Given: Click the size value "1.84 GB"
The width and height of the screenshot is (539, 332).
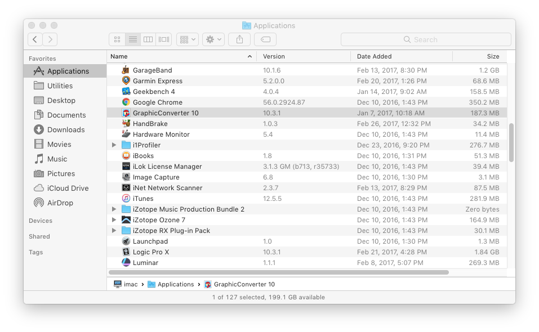Looking at the screenshot, I should (x=487, y=252).
